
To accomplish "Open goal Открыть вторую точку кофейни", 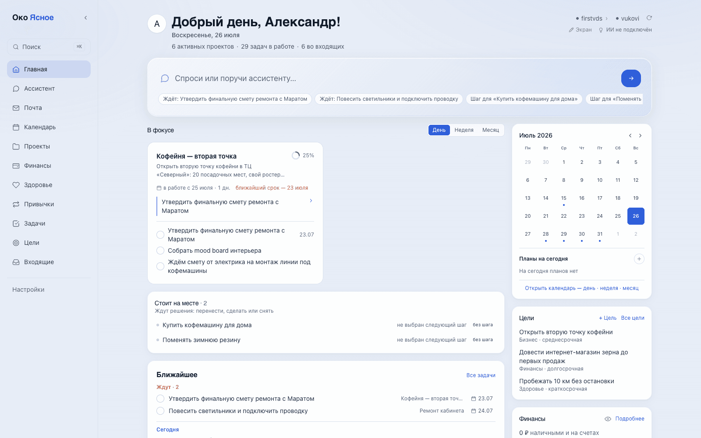I will click(x=566, y=332).
